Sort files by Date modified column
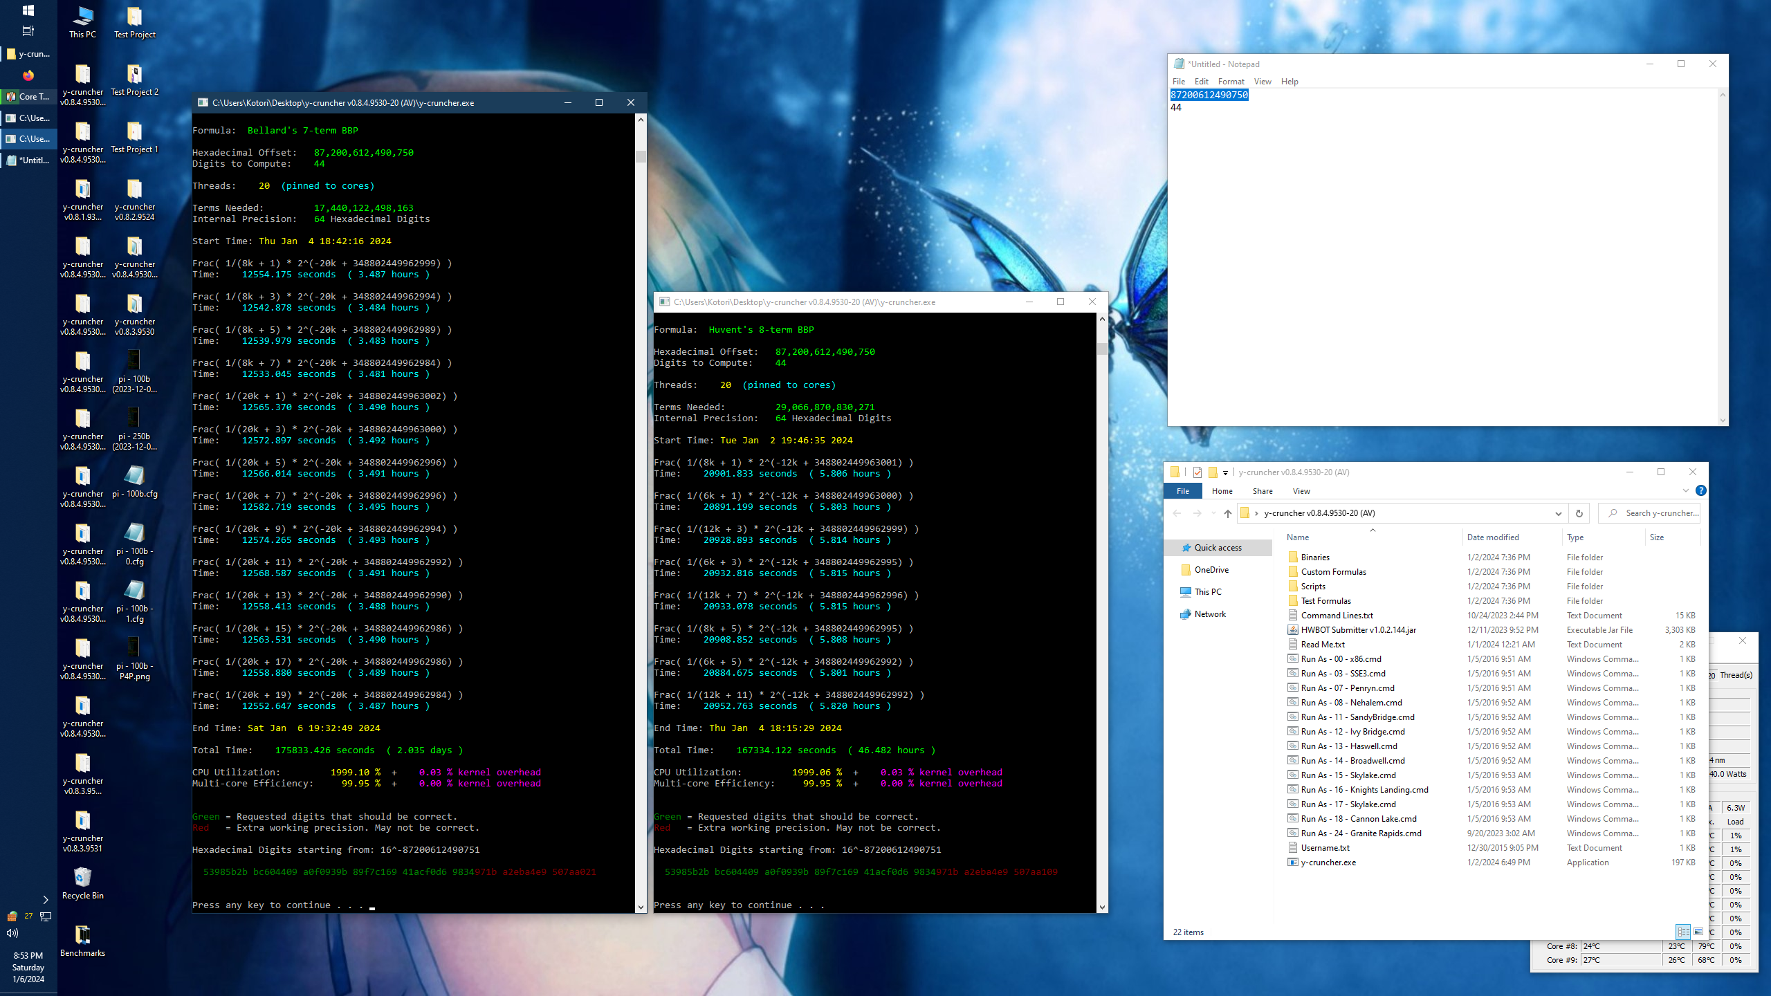Image resolution: width=1771 pixels, height=996 pixels. [1493, 537]
